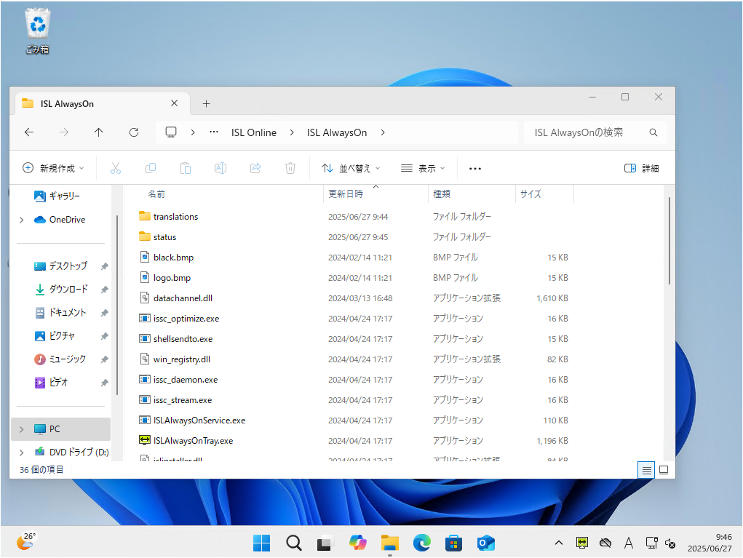Screen dimensions: 743x558
Task: Expand PC in navigation pane
Action: [x=21, y=429]
